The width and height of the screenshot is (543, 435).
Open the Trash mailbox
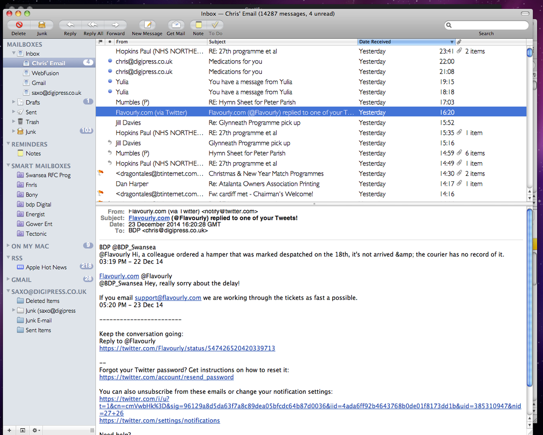(x=32, y=122)
